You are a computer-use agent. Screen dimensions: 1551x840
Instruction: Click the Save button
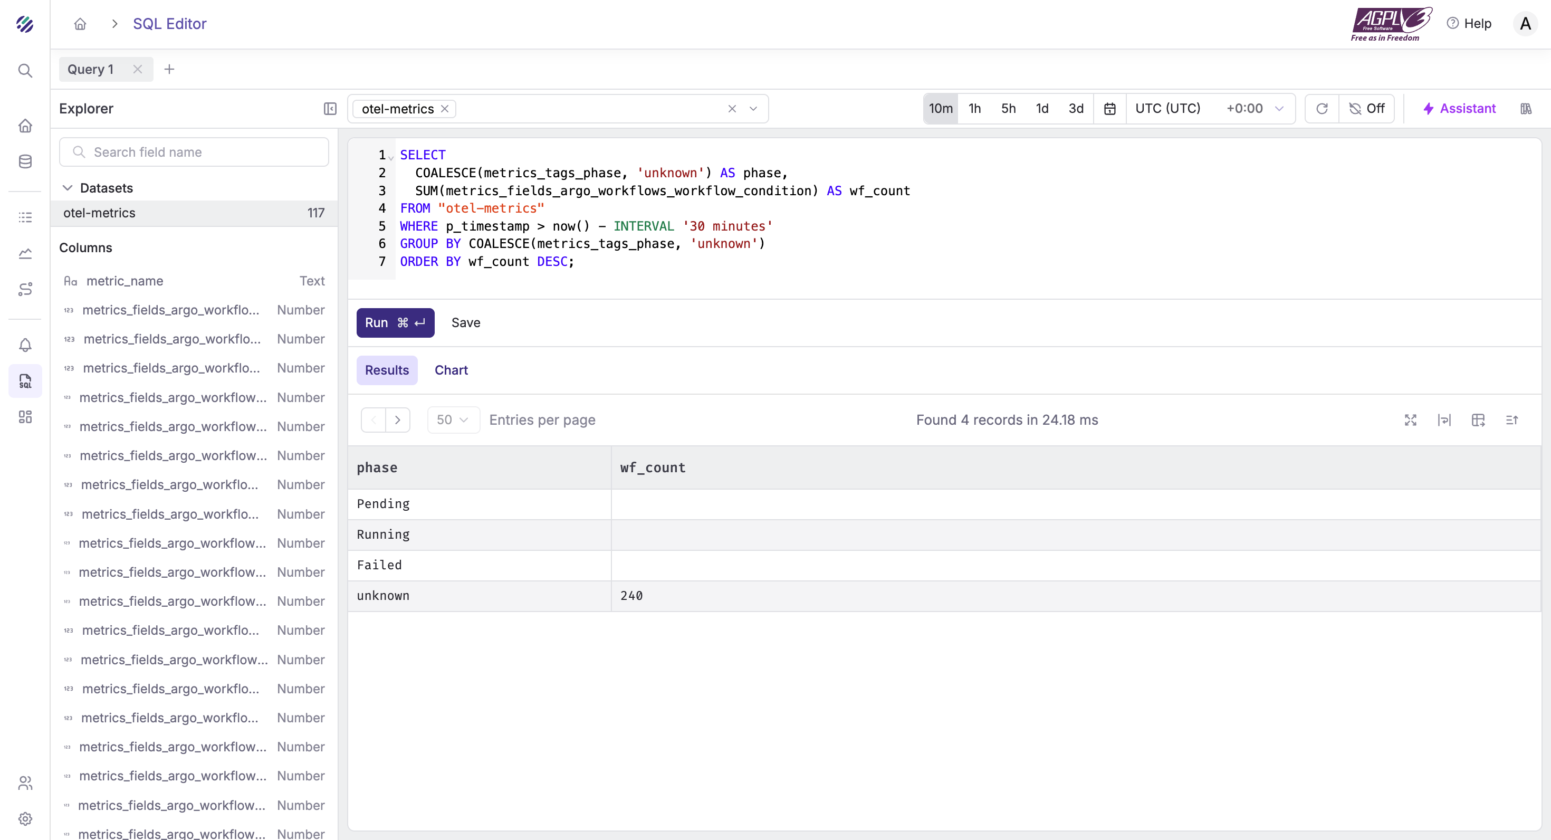click(465, 323)
